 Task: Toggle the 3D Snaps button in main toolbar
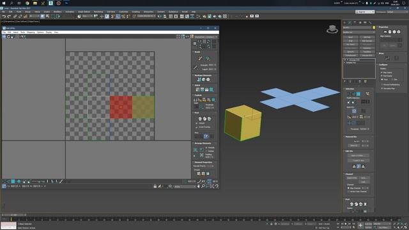point(112,17)
